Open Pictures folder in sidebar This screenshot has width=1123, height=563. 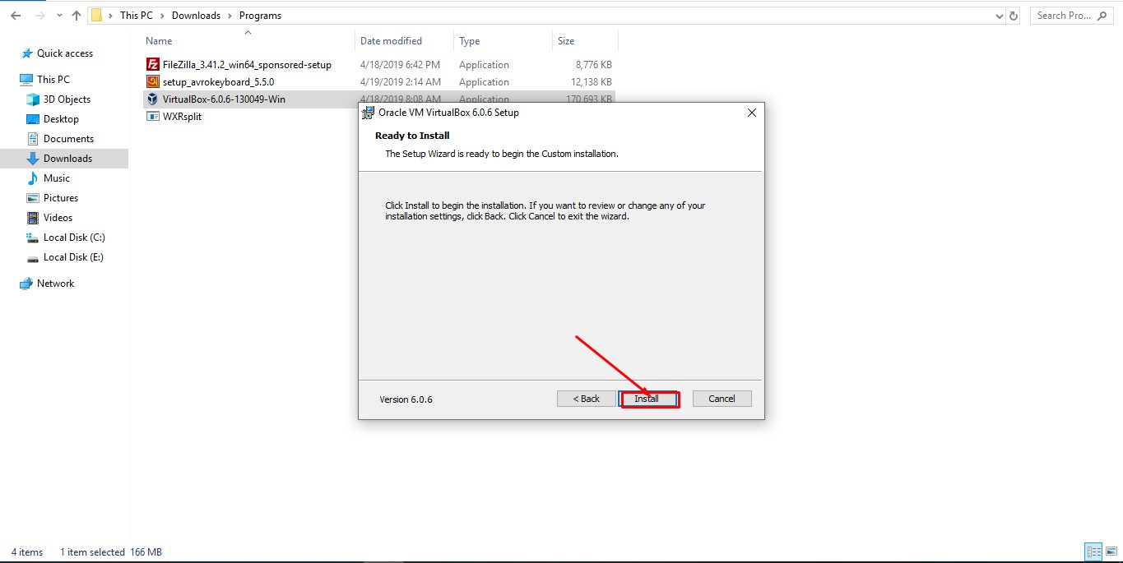[x=61, y=198]
